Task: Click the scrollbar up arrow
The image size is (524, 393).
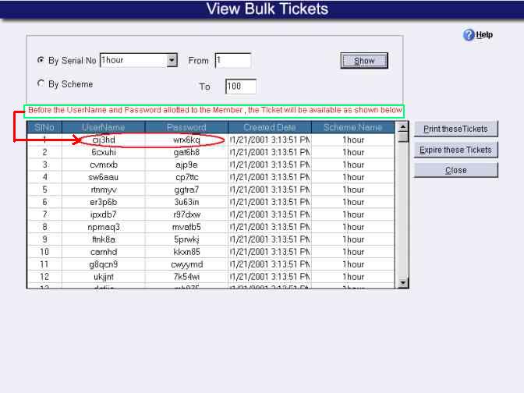Action: pos(403,127)
